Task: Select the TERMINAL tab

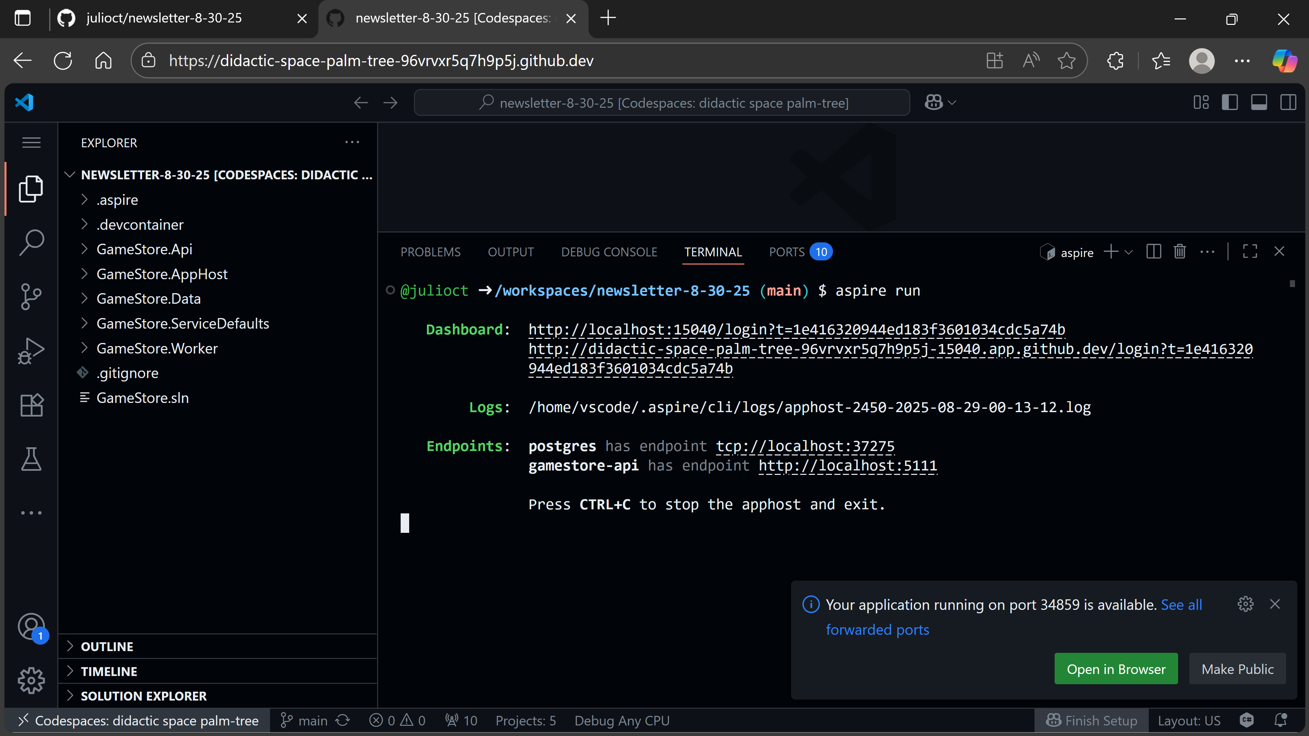Action: [713, 252]
